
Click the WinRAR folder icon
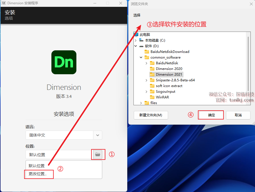(152, 97)
